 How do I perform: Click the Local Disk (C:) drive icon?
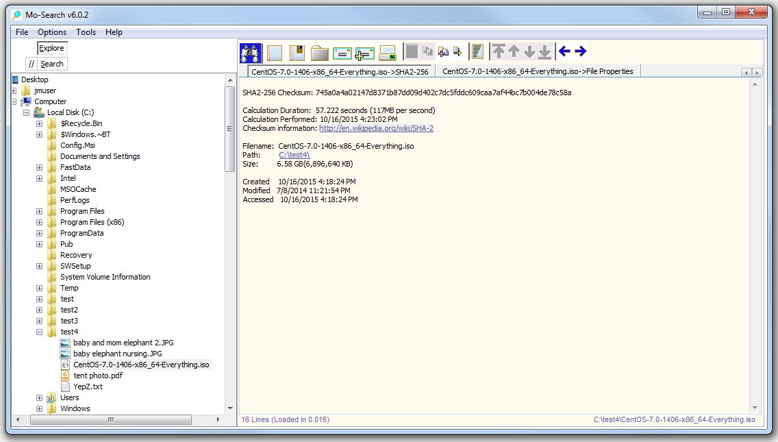click(39, 112)
